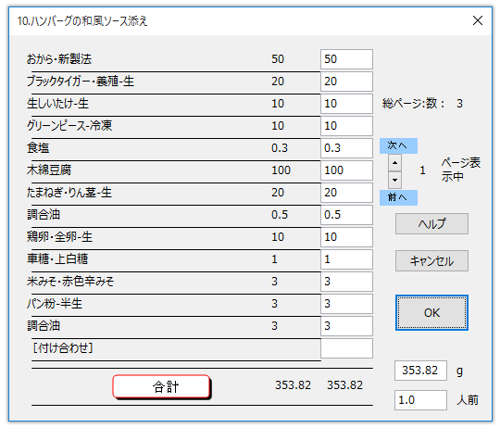Edit the 食塩 amount field
500x428 pixels.
(x=346, y=148)
